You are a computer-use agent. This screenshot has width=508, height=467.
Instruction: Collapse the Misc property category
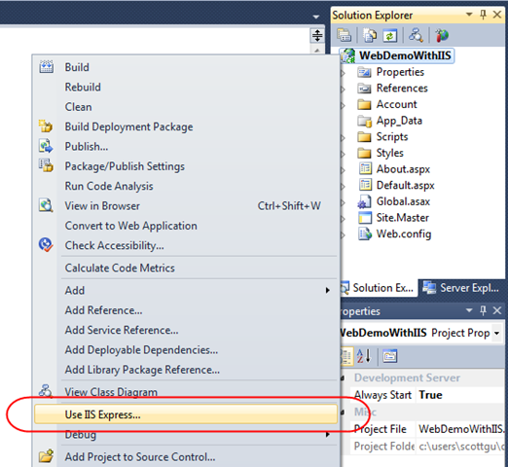coord(344,413)
